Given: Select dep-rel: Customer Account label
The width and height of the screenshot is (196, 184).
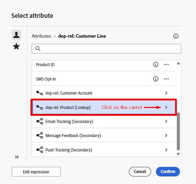Looking at the screenshot, I should tap(69, 93).
